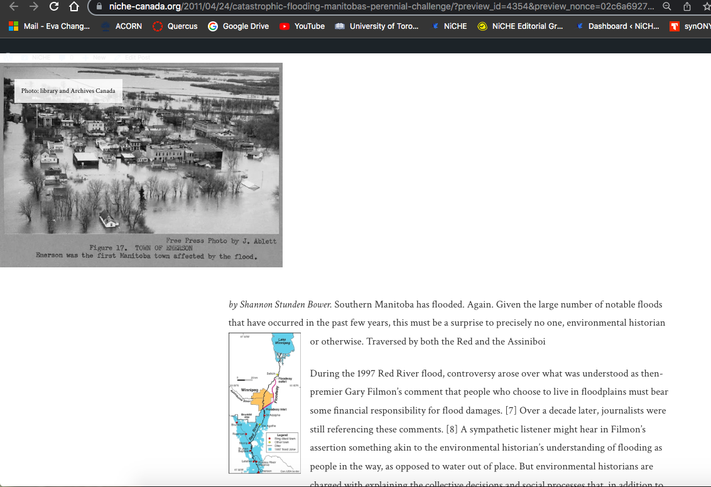
Task: Open the YouTube bookmark
Action: point(302,26)
